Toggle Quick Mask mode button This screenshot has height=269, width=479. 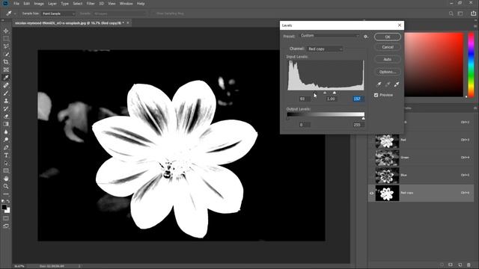(x=6, y=218)
